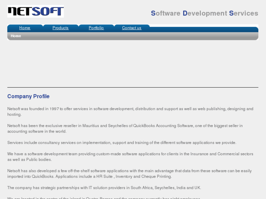The width and height of the screenshot is (266, 199).
Task: Click paragraph 'We have a software development team'
Action: pos(130,157)
